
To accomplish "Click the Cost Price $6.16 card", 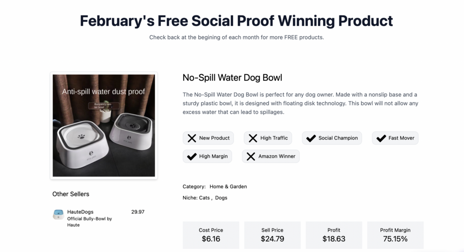I will [x=211, y=235].
